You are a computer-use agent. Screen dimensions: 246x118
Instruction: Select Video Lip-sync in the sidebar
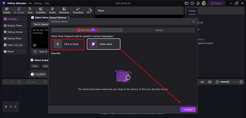coord(15,45)
